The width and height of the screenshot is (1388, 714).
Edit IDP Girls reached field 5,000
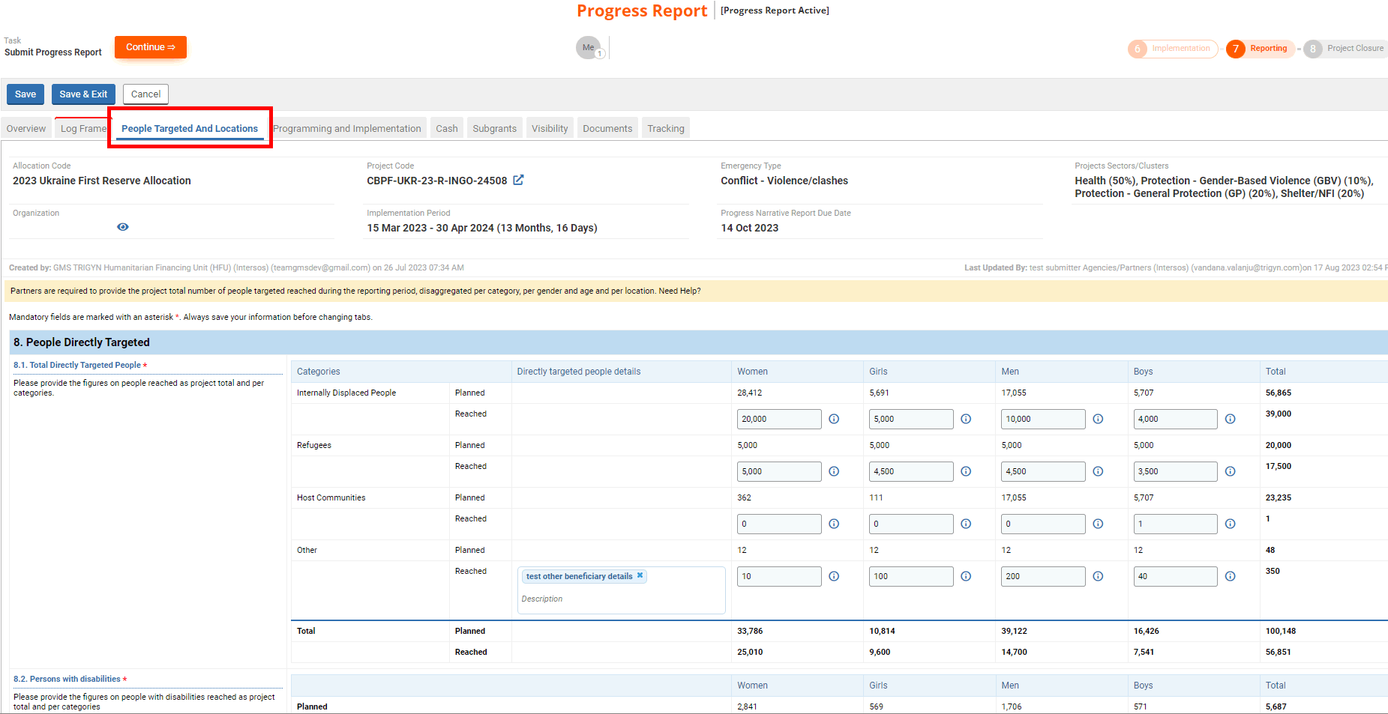911,419
